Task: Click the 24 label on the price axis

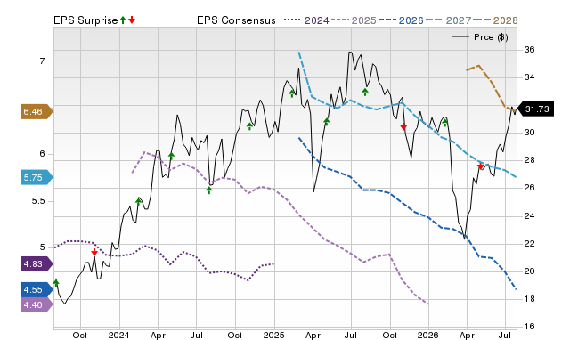Action: (530, 216)
